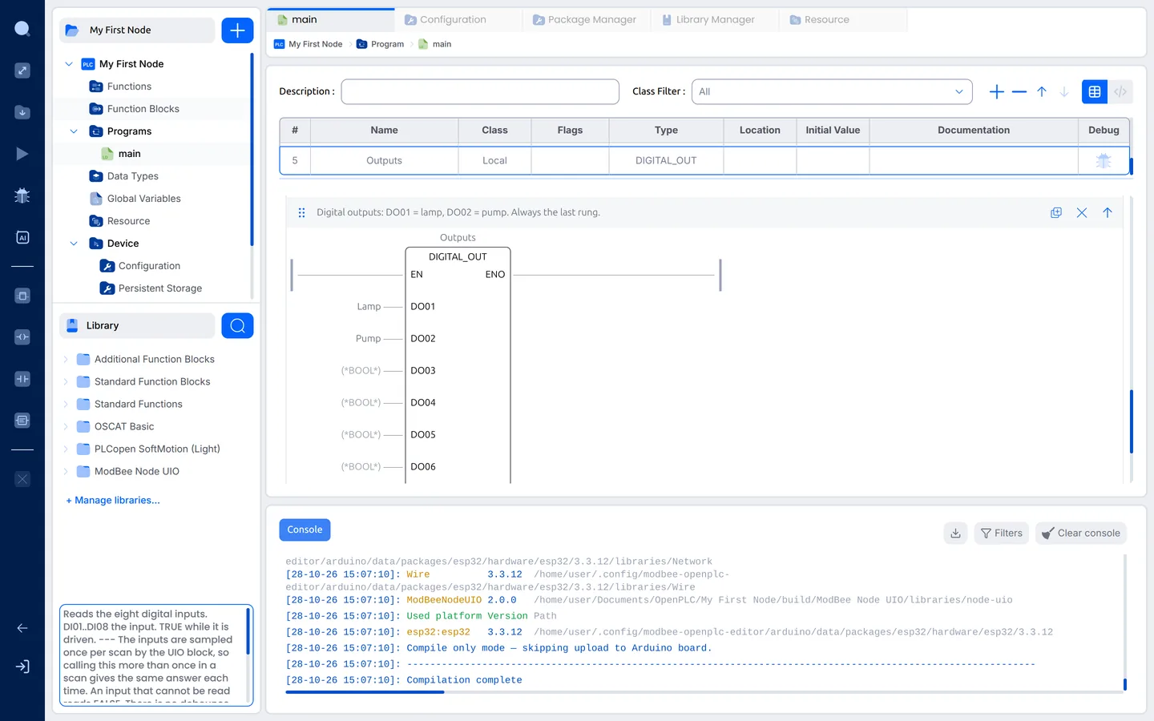Viewport: 1154px width, 721px height.
Task: Search the Library with the blue magnifier button
Action: pyautogui.click(x=237, y=325)
